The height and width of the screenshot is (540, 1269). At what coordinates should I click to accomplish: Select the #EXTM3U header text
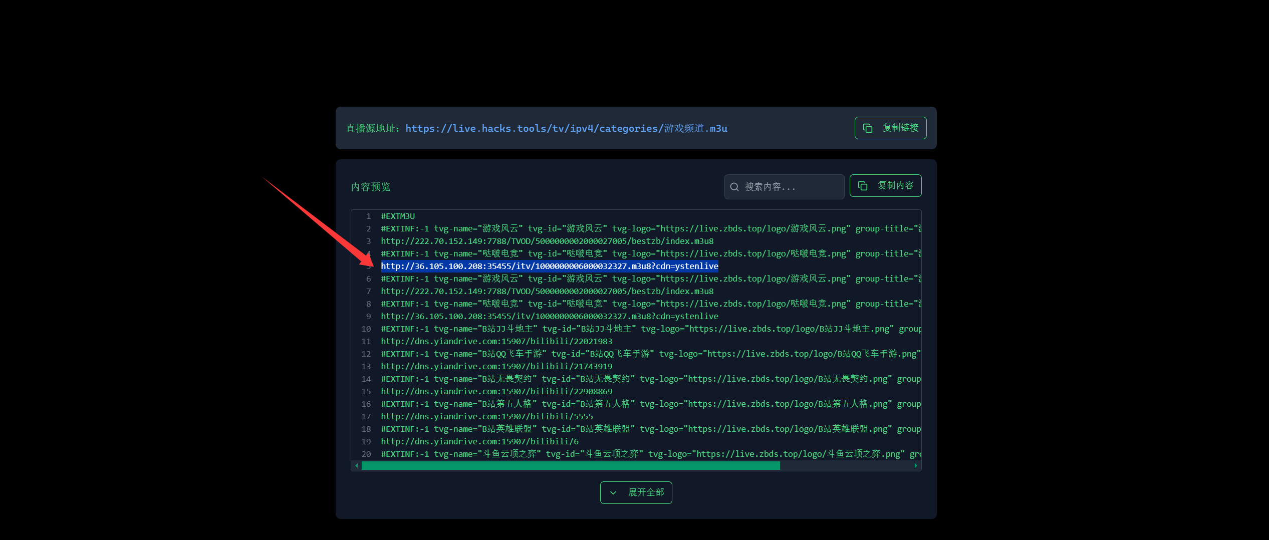(398, 216)
